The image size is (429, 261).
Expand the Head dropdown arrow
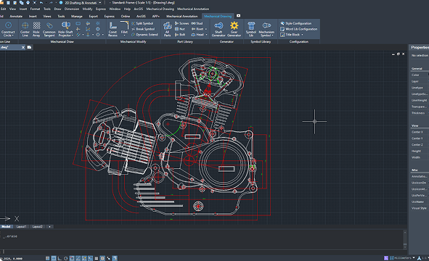coord(206,35)
